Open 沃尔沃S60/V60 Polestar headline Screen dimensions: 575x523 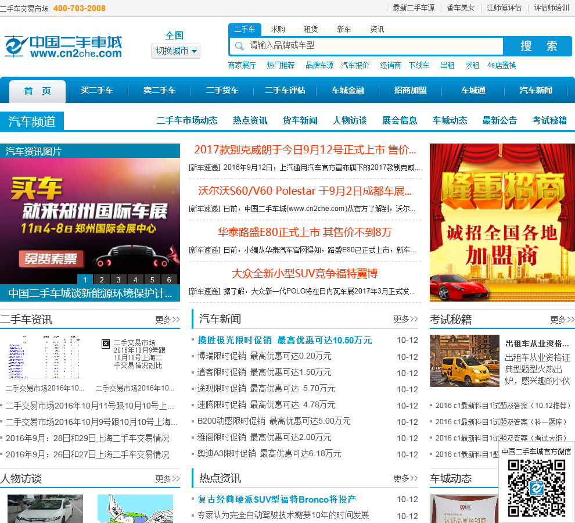305,191
